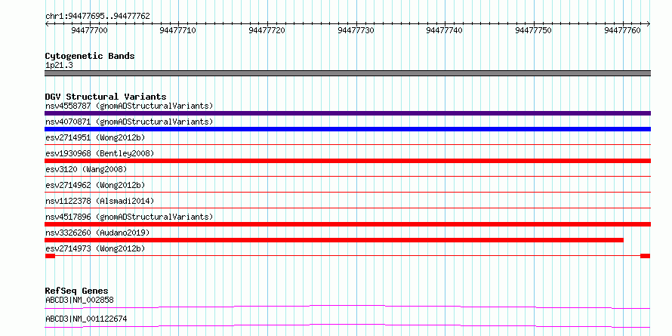Screen dimensions: 672x336
Task: Click the magenta ABCD3|NM_002858 intron line
Action: pos(347,307)
